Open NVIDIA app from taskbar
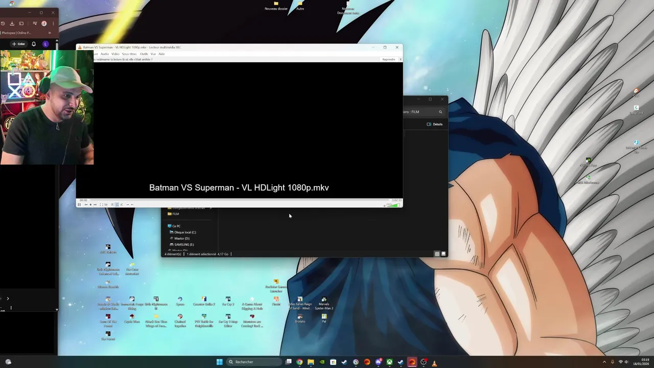This screenshot has width=654, height=368. [x=322, y=362]
